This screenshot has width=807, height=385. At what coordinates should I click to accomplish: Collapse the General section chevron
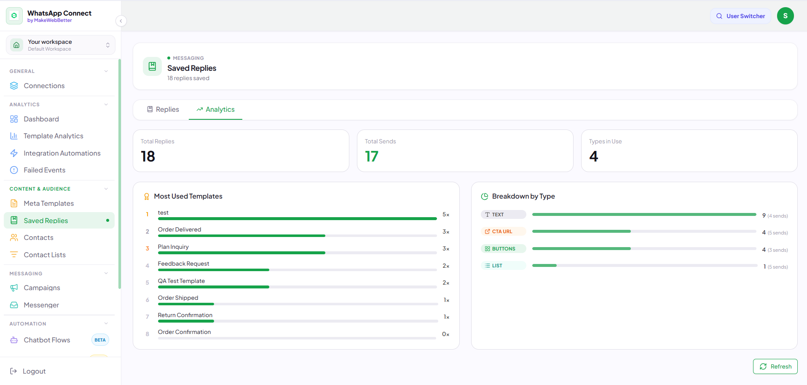[106, 71]
